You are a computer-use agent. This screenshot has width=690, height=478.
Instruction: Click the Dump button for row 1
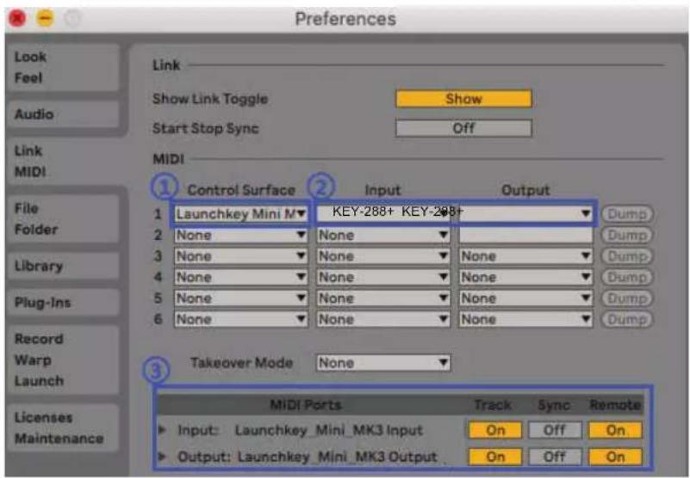[x=627, y=214]
